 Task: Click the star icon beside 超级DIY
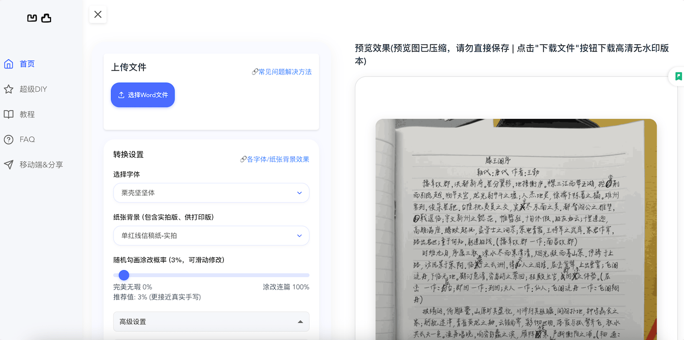(9, 89)
